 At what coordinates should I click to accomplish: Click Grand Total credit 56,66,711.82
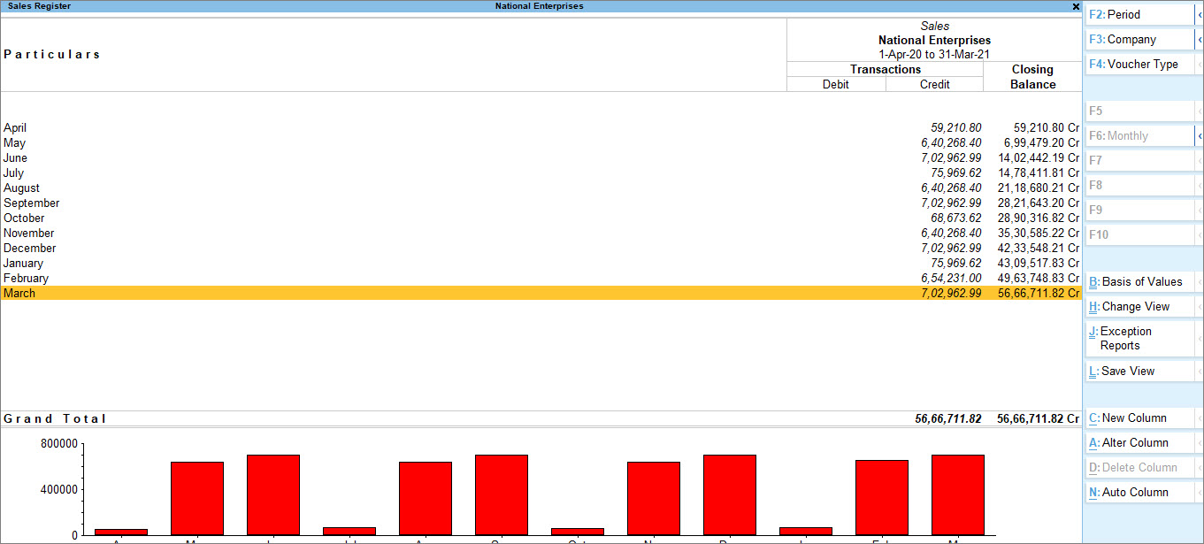coord(948,419)
